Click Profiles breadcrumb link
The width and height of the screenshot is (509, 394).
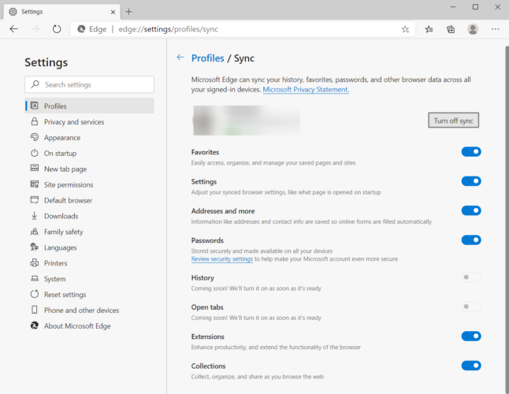tap(208, 58)
